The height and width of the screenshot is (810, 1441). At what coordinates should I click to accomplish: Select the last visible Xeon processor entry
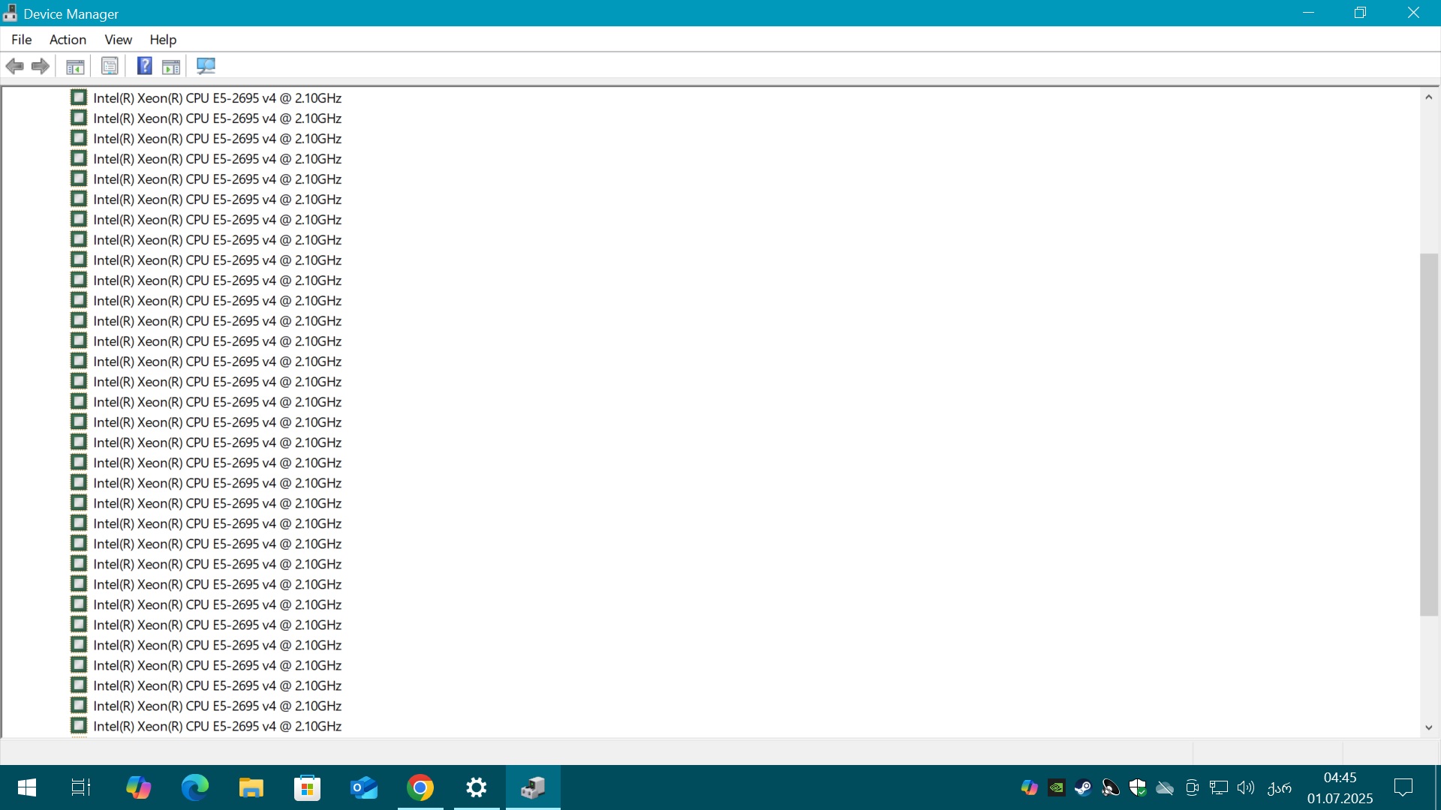217,726
